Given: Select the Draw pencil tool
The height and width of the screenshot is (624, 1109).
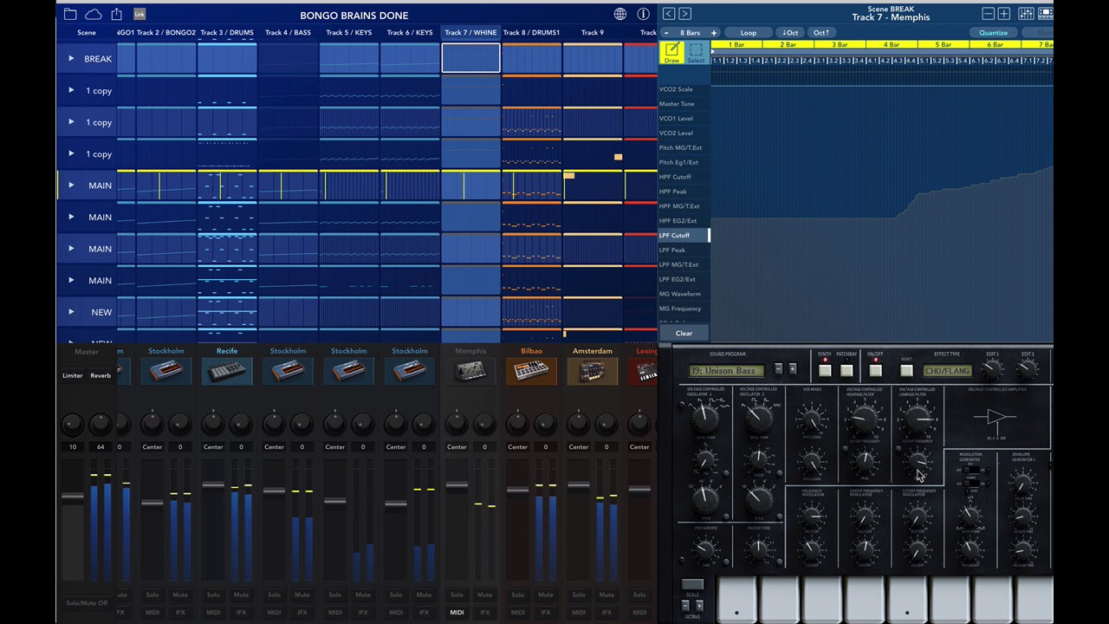Looking at the screenshot, I should pos(671,53).
